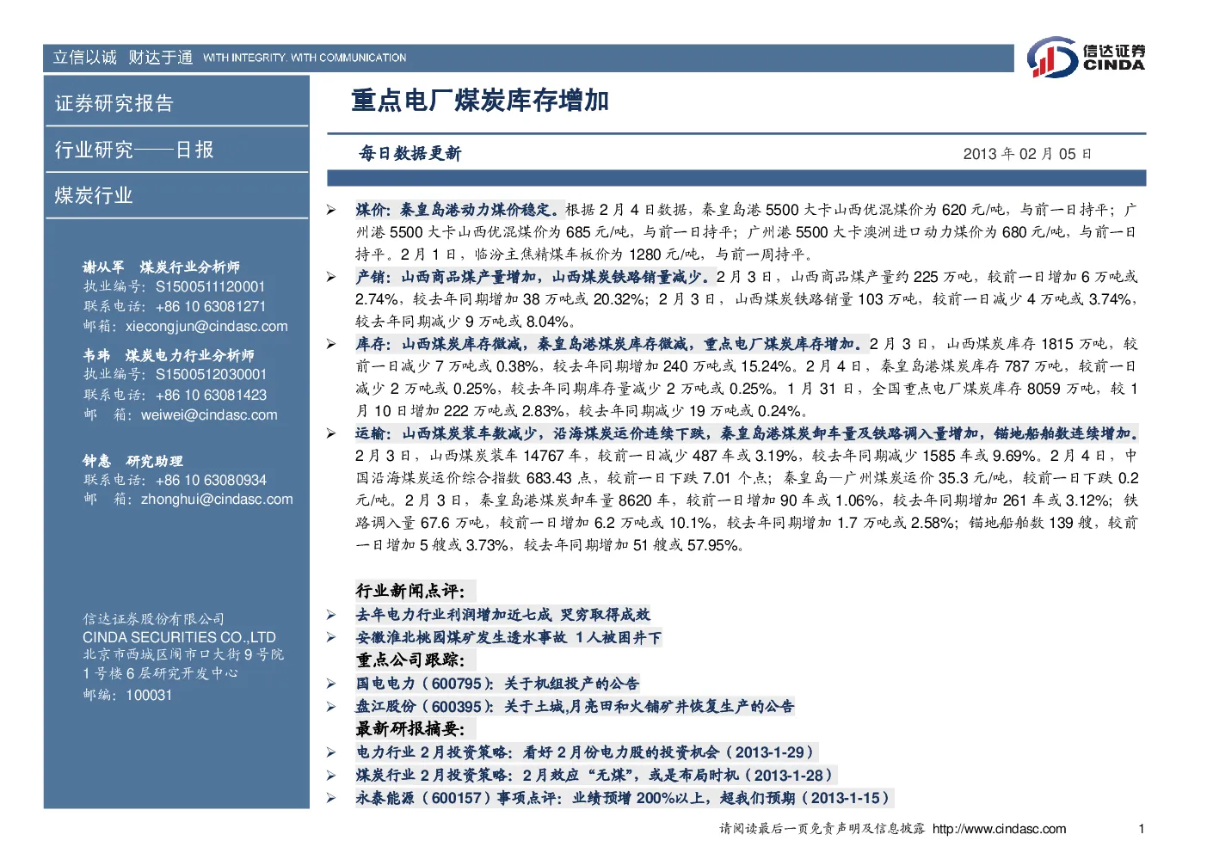Viewport: 1207px width, 853px height.
Task: Click the 煤炭行业 sidebar heading
Action: coord(94,195)
